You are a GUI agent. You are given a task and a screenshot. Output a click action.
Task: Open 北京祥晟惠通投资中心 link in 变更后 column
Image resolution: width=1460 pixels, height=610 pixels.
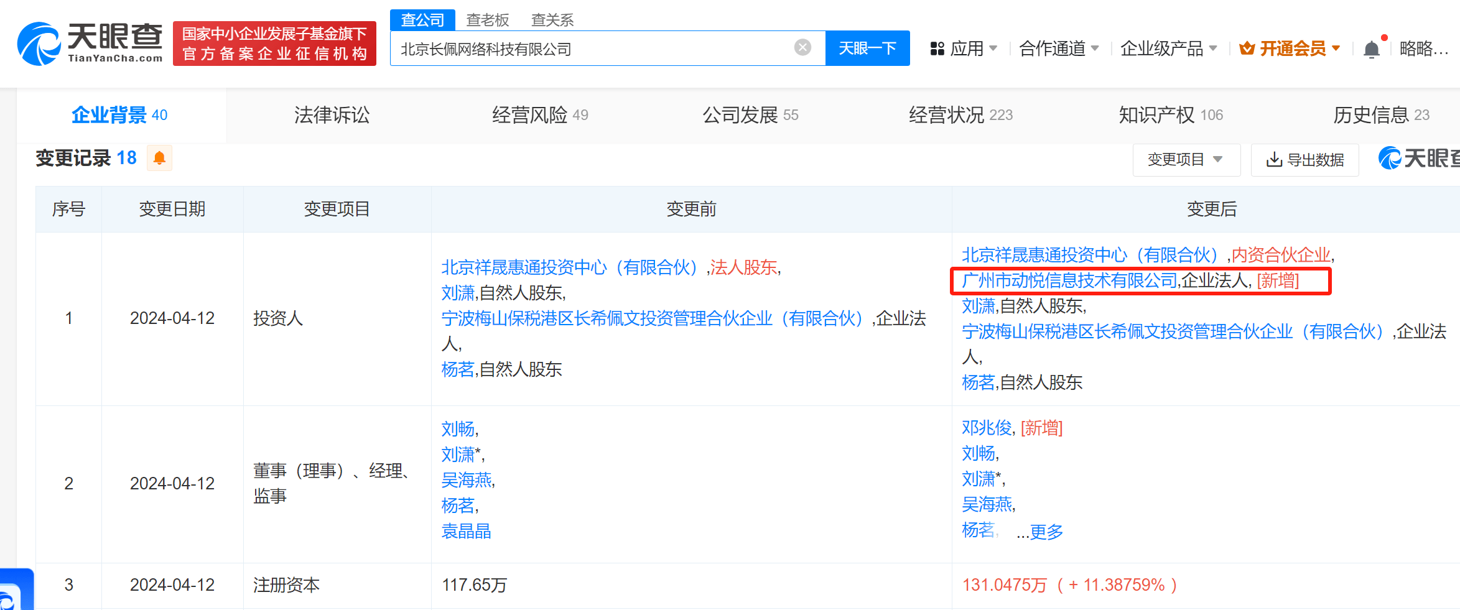(1093, 254)
